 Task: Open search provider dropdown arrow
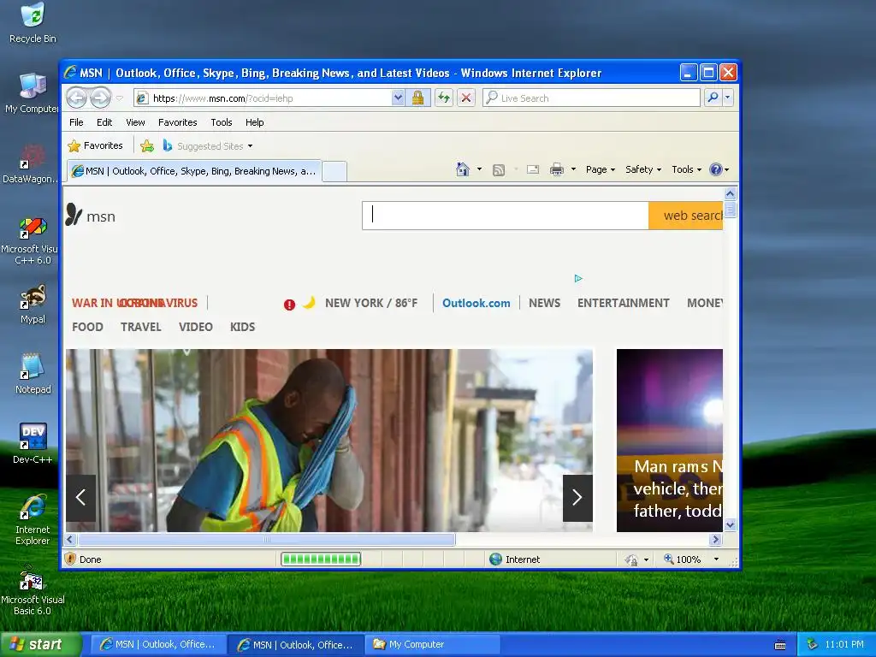727,98
